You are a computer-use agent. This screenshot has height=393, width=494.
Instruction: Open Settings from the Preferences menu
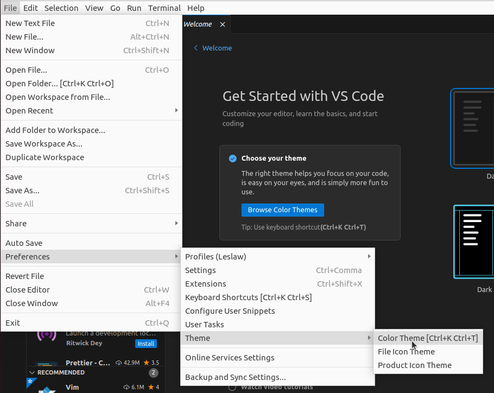coord(277,270)
